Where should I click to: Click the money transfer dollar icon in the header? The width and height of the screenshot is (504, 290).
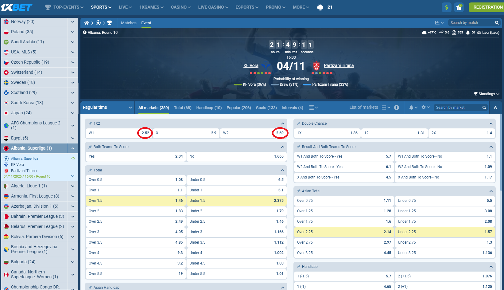point(446,7)
